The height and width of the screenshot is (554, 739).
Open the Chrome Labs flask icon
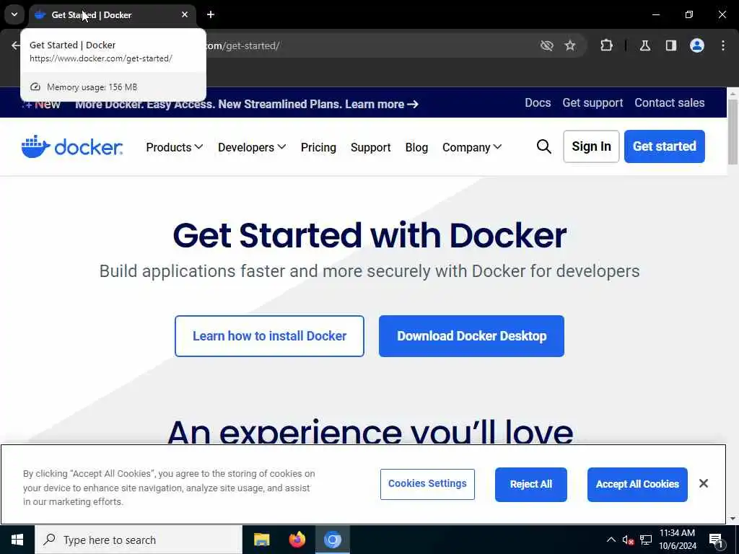click(645, 45)
